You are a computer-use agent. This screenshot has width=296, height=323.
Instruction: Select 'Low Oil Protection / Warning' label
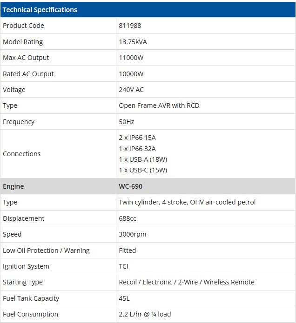[46, 250]
